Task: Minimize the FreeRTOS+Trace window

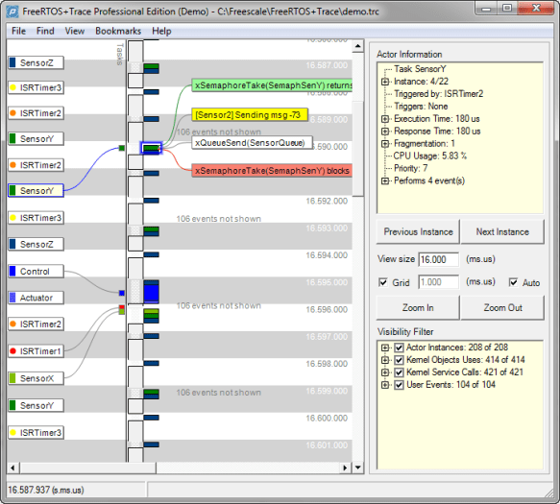Action: [486, 8]
